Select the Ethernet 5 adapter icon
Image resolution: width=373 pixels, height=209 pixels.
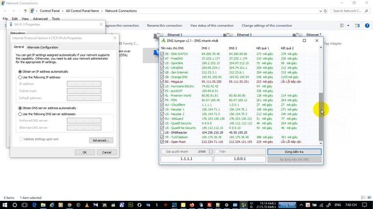[228, 35]
